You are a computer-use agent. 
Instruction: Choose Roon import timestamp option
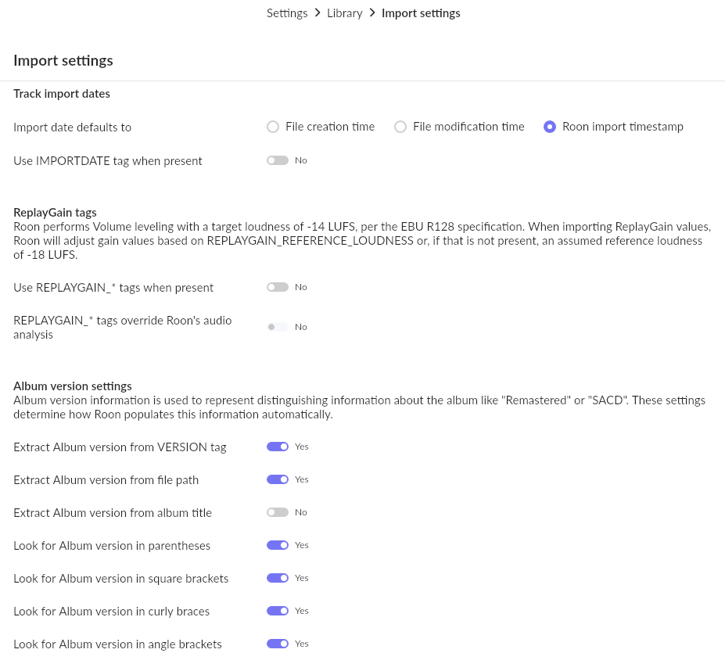pyautogui.click(x=550, y=127)
